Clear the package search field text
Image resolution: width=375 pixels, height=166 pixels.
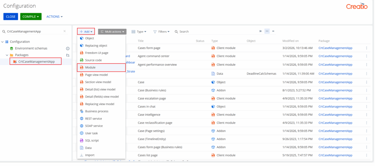coord(64,31)
